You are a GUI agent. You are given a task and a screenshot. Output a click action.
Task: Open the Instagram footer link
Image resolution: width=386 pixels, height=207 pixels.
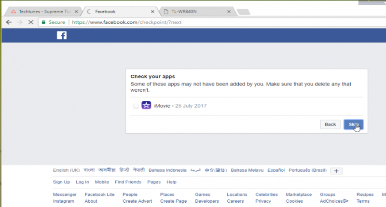[63, 201]
